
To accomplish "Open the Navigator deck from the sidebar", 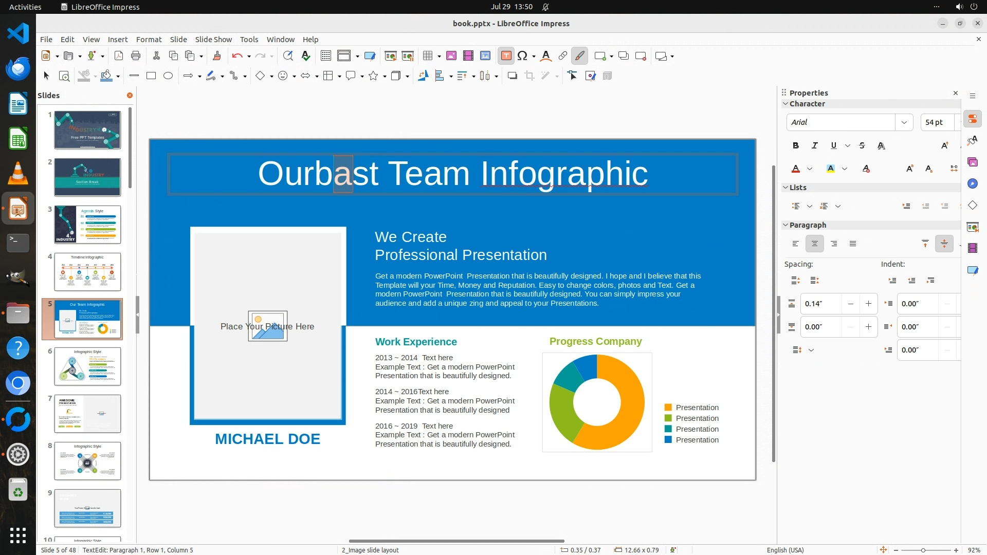I will [972, 184].
